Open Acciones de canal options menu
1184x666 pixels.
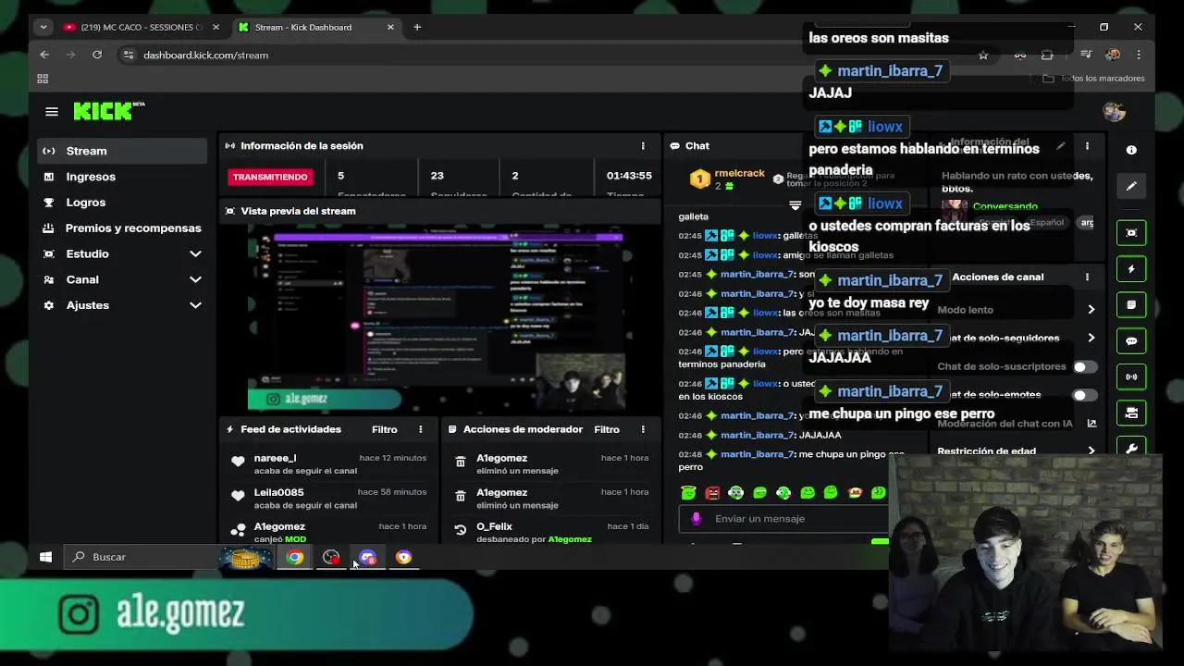tap(1087, 277)
